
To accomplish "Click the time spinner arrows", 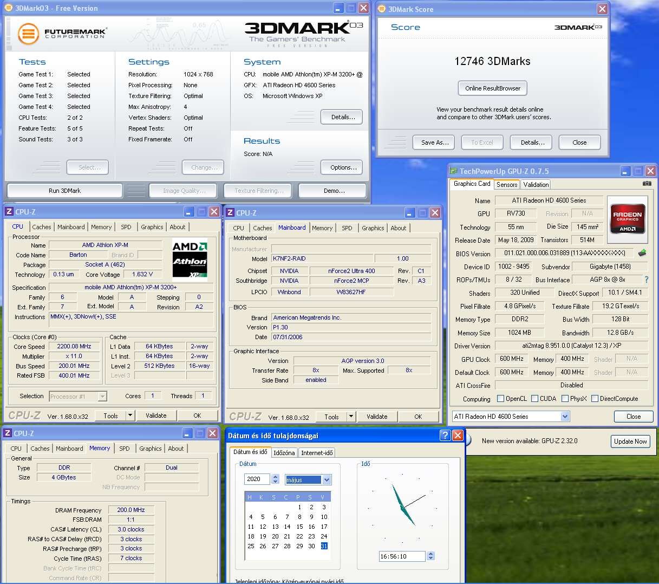I will pyautogui.click(x=430, y=556).
